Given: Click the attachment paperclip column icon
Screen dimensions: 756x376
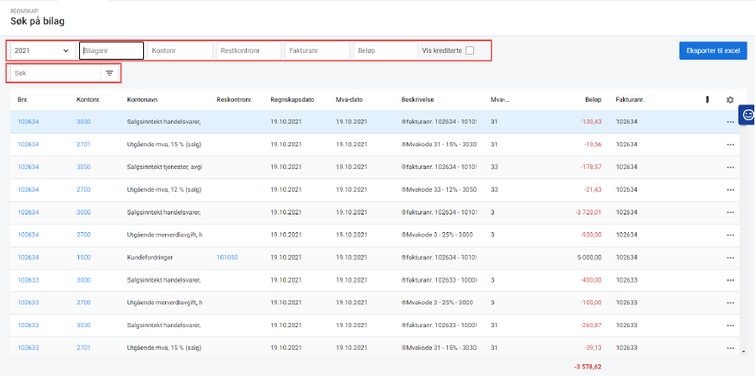Looking at the screenshot, I should point(707,100).
